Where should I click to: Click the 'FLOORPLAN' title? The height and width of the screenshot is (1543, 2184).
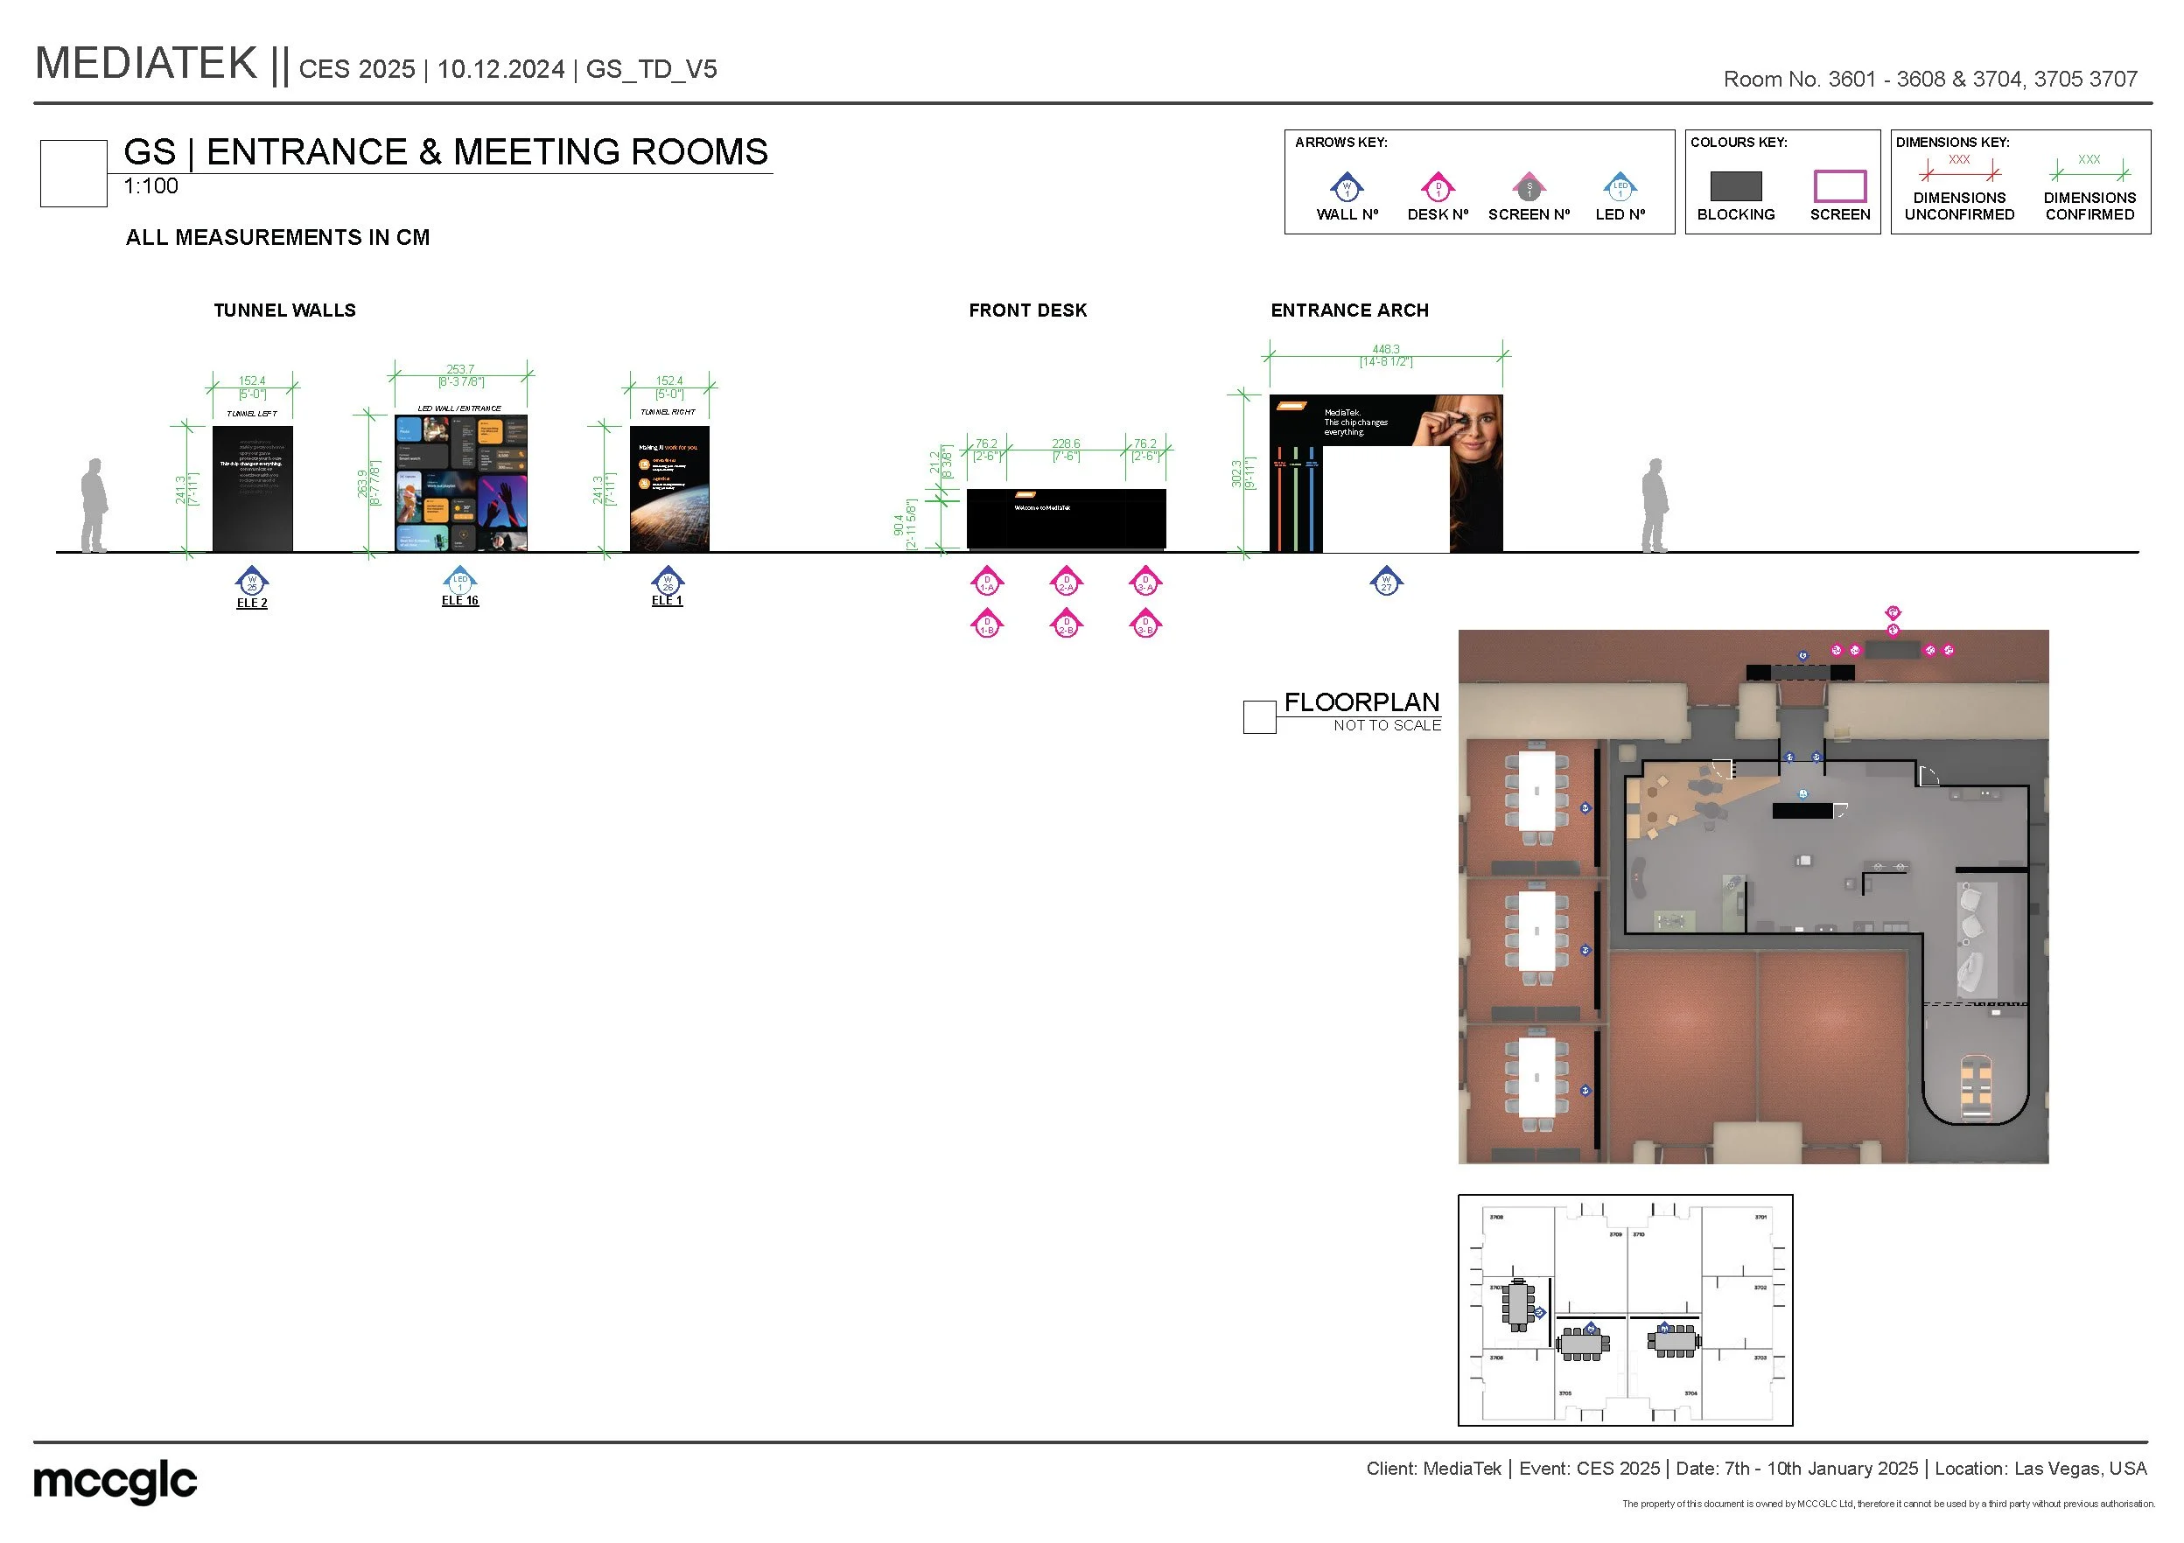(x=1362, y=702)
